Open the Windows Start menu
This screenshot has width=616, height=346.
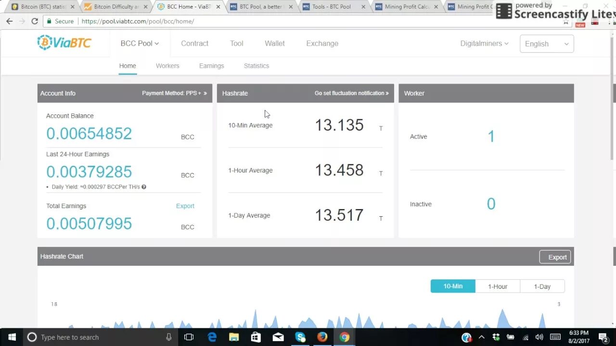pos(12,337)
